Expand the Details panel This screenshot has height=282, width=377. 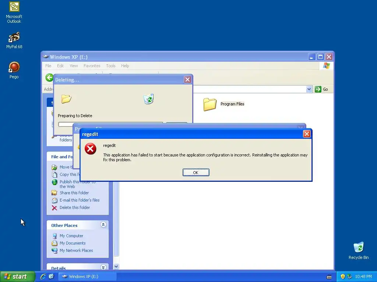(103, 267)
